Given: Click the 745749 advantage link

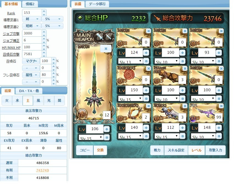Looking at the screenshot, I should tap(42, 170).
